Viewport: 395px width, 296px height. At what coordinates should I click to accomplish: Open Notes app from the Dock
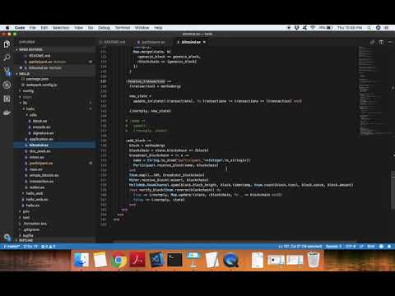pyautogui.click(x=100, y=260)
